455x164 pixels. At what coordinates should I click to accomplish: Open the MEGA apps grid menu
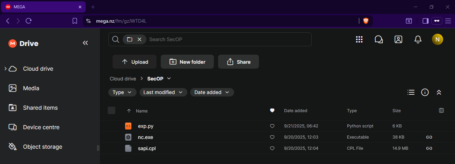coord(359,39)
